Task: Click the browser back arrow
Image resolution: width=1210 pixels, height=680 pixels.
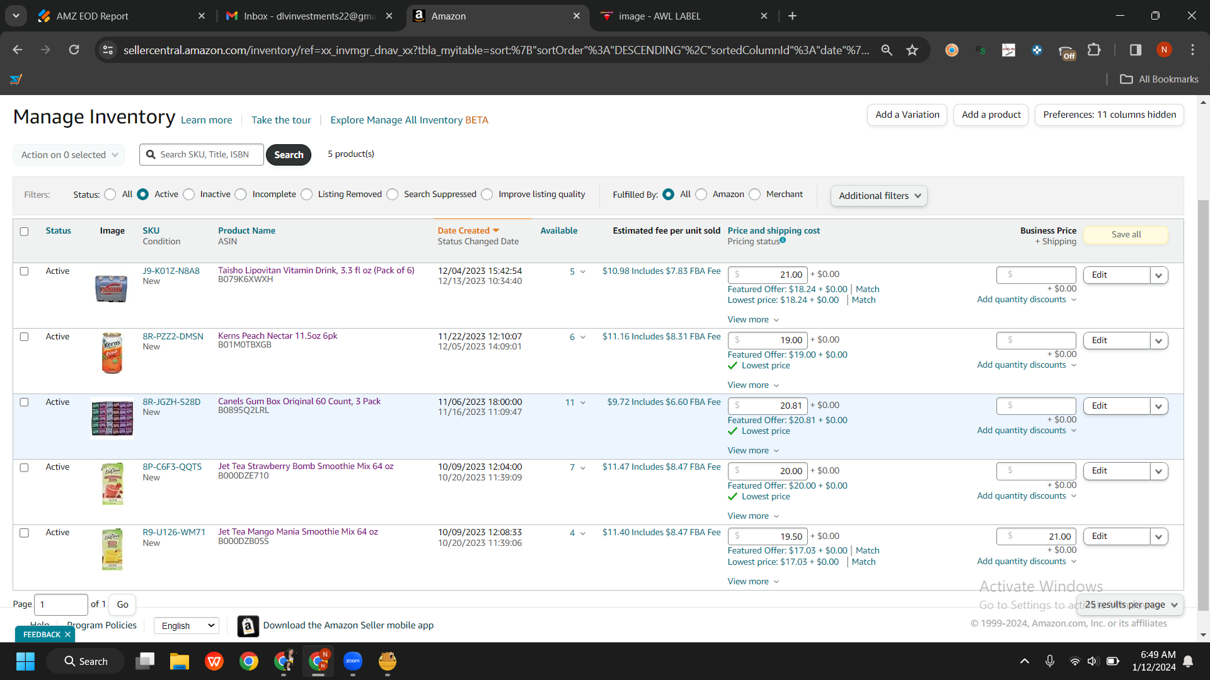Action: 18,50
